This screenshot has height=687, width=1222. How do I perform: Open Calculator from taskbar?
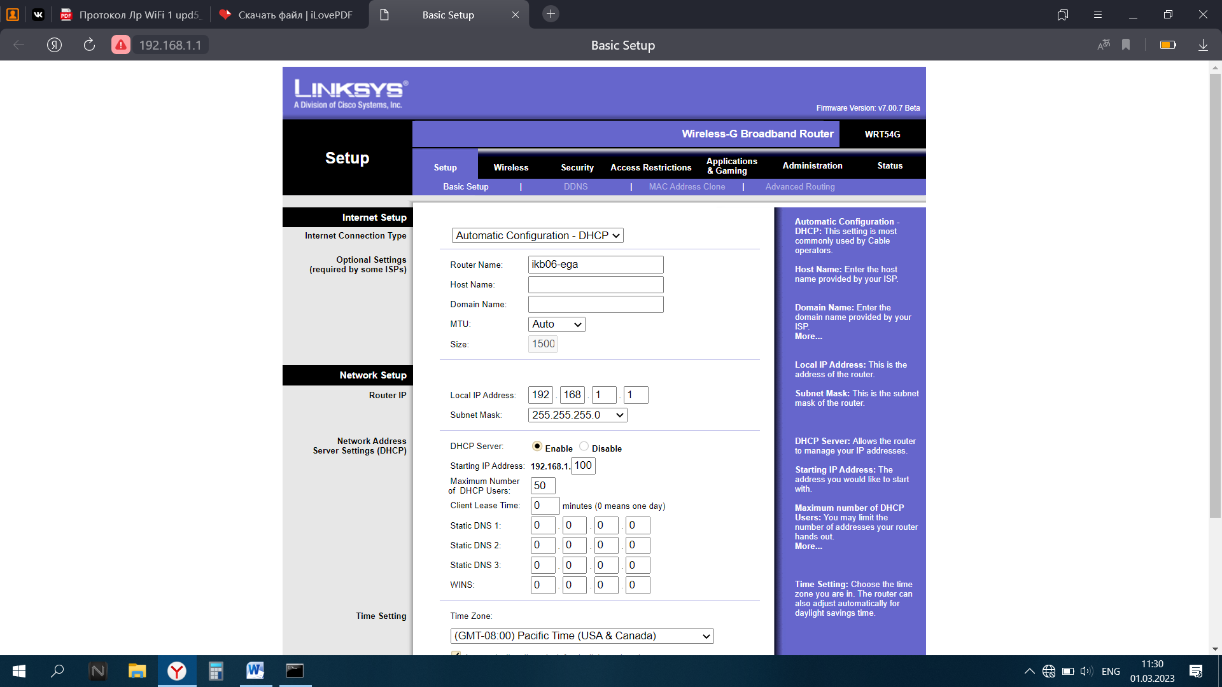coord(216,671)
